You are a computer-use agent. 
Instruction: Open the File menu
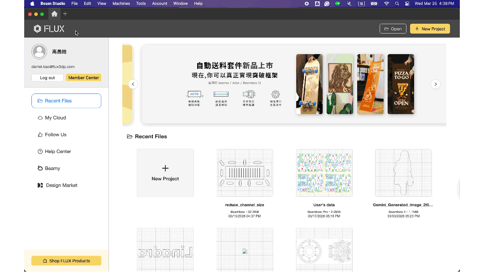74,4
